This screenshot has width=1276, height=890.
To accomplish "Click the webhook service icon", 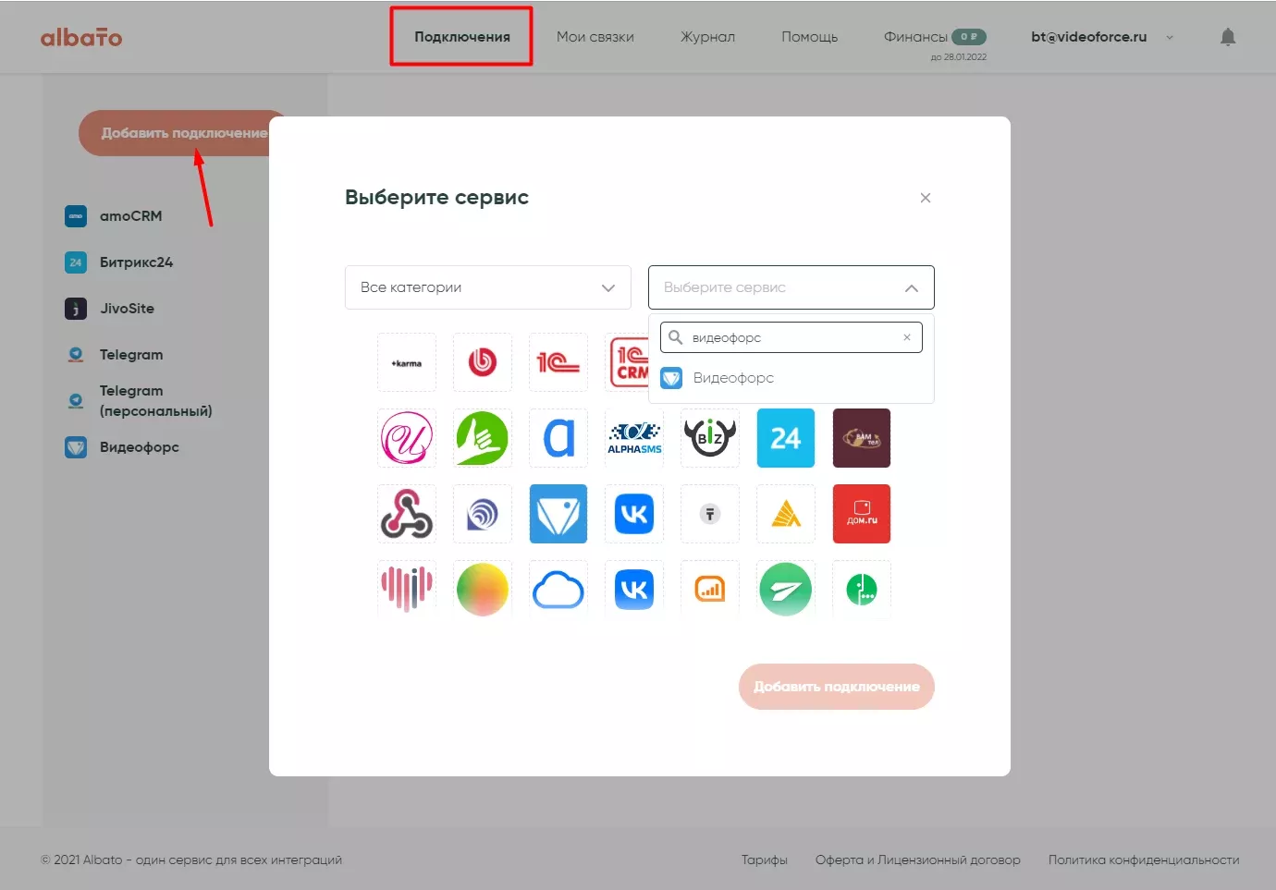I will tap(407, 514).
